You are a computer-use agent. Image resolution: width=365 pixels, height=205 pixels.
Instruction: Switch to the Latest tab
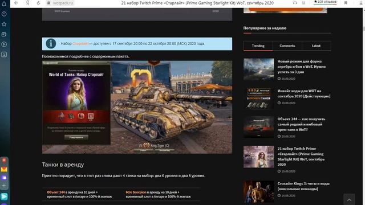pyautogui.click(x=316, y=46)
